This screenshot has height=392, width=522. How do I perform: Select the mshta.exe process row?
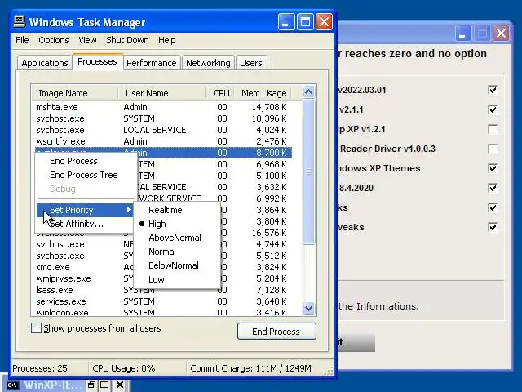(x=163, y=107)
